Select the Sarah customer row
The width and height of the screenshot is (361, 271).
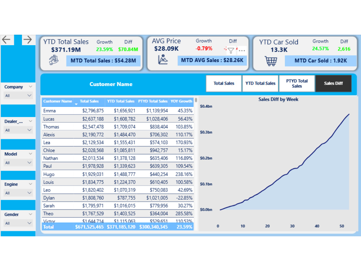[x=118, y=206]
